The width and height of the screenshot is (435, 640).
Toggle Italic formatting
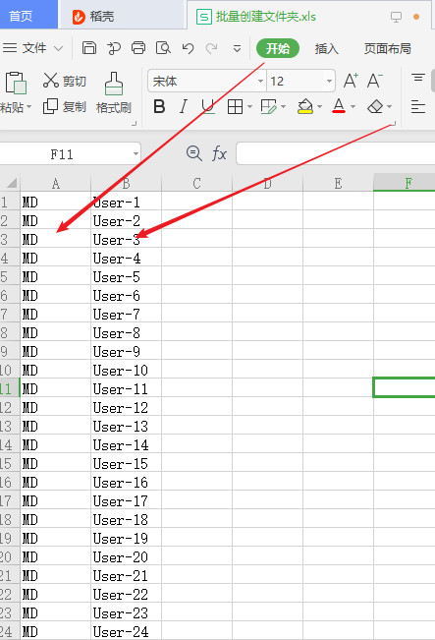(184, 106)
